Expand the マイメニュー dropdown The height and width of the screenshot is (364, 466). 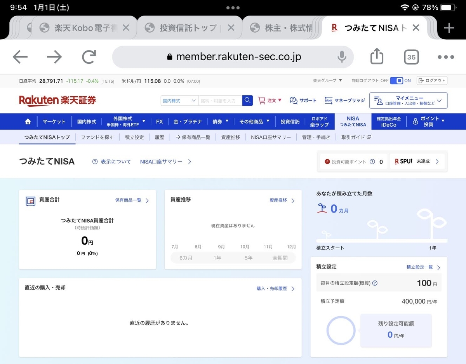pyautogui.click(x=408, y=101)
